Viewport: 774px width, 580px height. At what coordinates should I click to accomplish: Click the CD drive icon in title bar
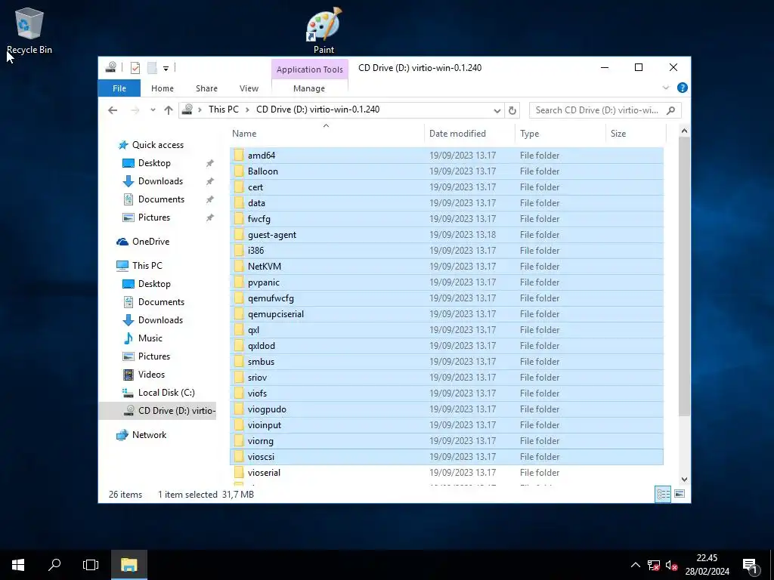click(111, 67)
